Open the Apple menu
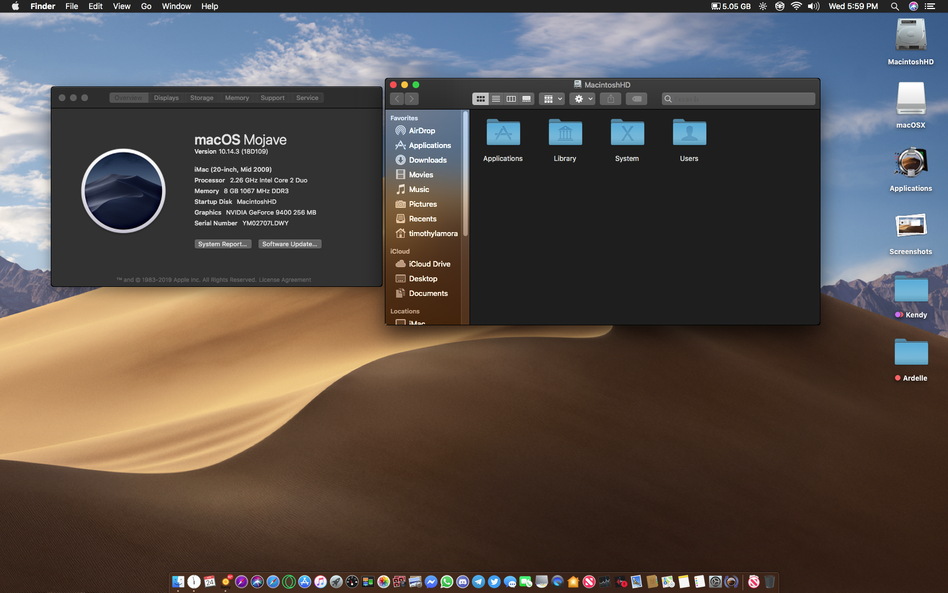Viewport: 948px width, 593px height. click(x=15, y=6)
